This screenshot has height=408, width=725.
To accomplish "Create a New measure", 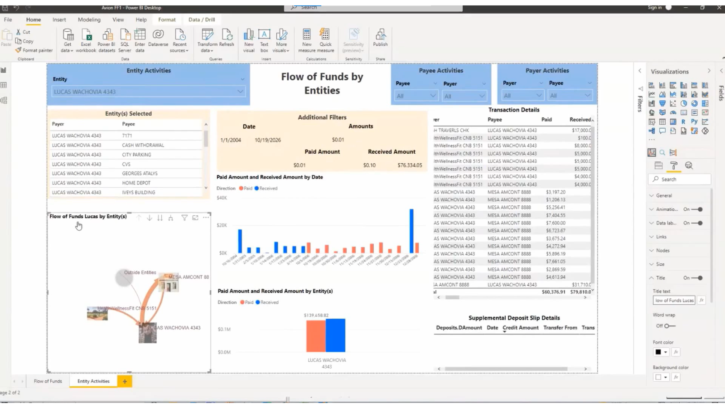I will [307, 40].
